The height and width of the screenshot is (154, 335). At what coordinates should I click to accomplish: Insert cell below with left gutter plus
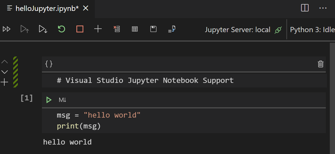(4, 82)
